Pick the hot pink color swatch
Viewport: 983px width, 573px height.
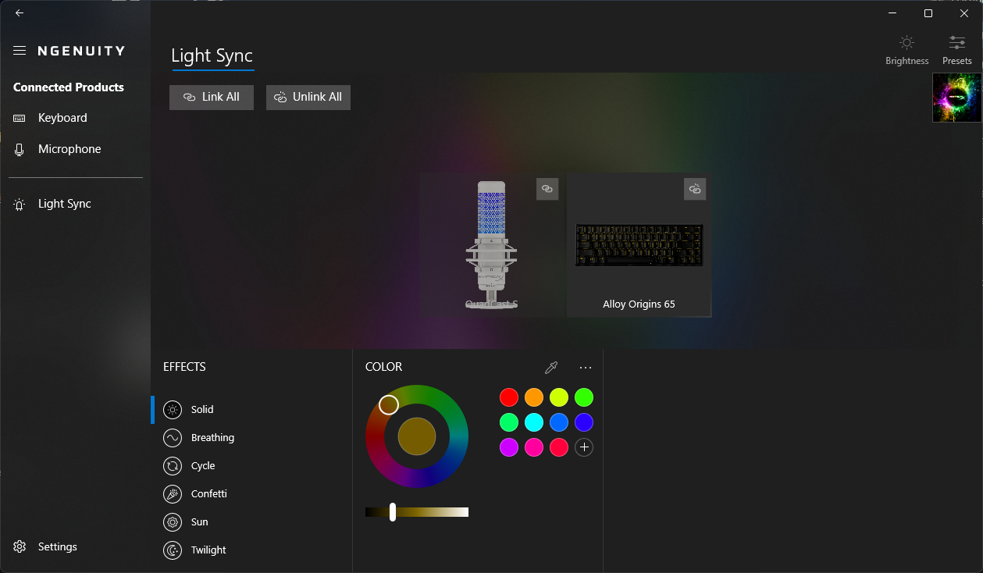tap(534, 447)
